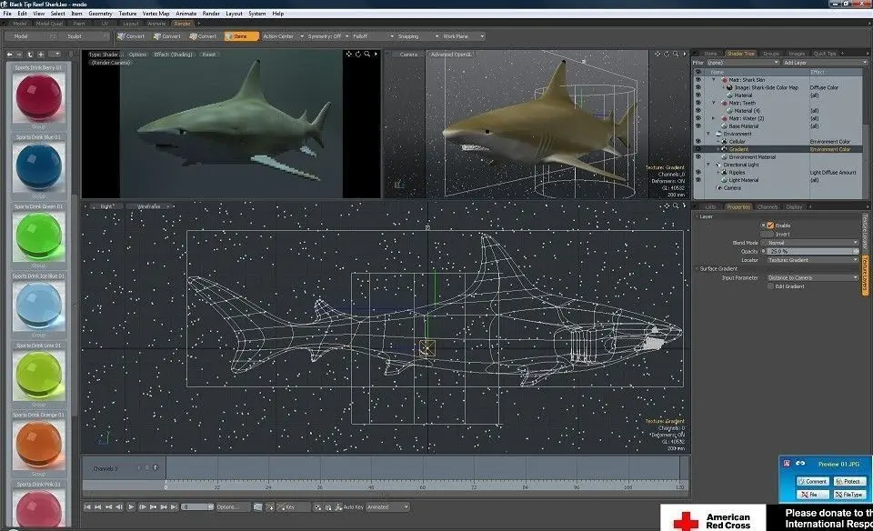Click the Camera item icon in the Shader Tree
This screenshot has width=873, height=531.
point(718,188)
